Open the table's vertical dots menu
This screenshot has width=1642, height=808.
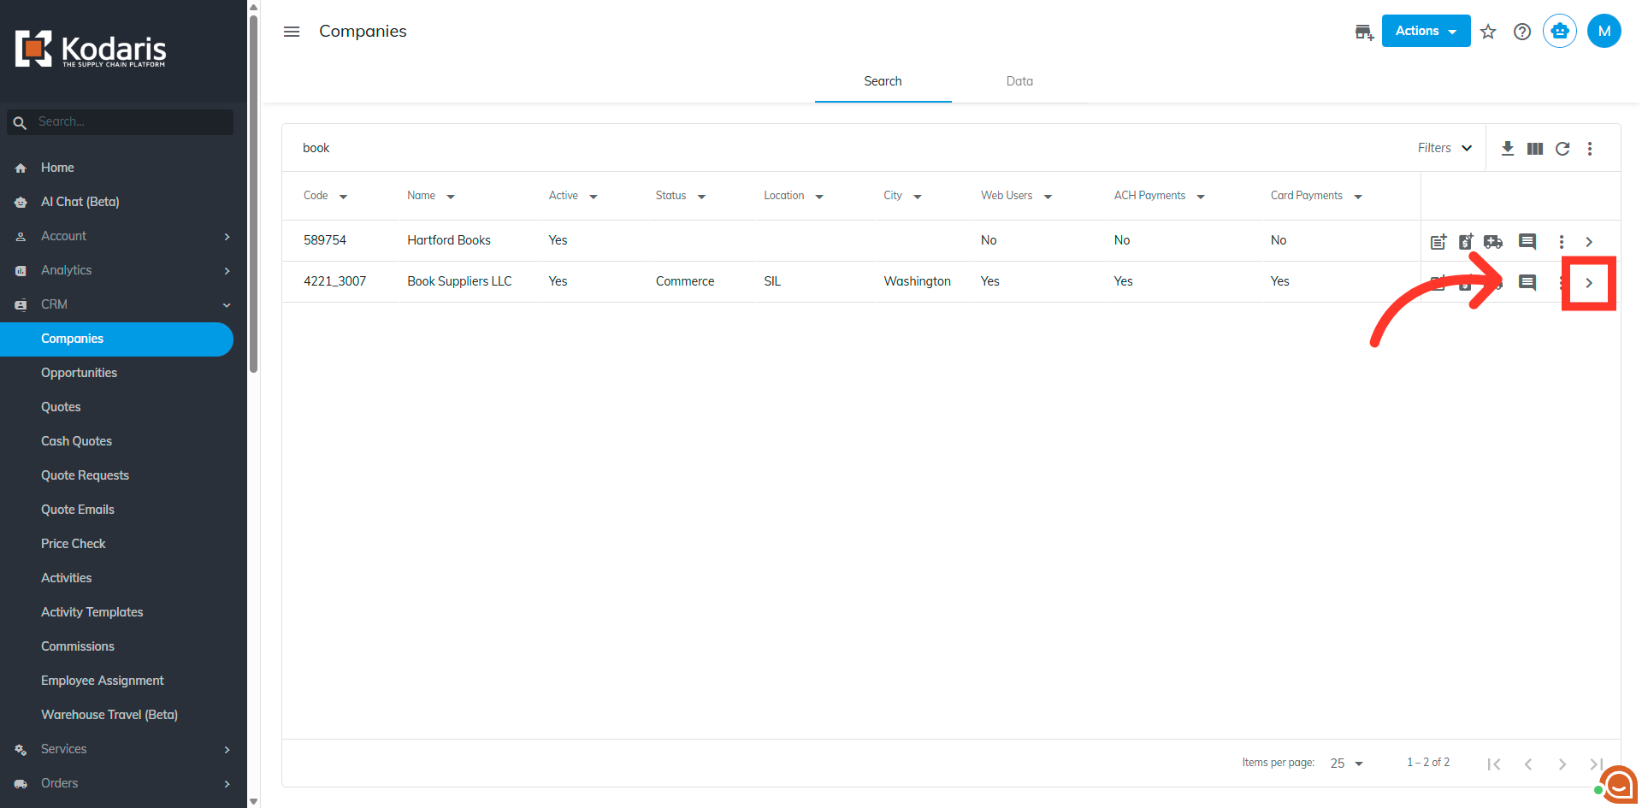tap(1590, 148)
